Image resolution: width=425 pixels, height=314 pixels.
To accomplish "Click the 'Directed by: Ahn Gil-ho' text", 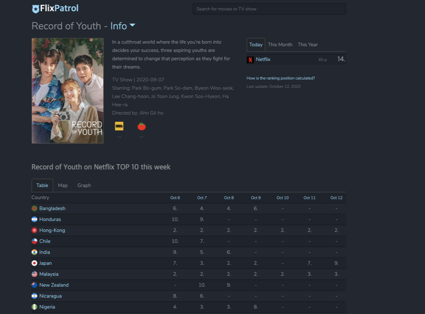I will click(138, 113).
